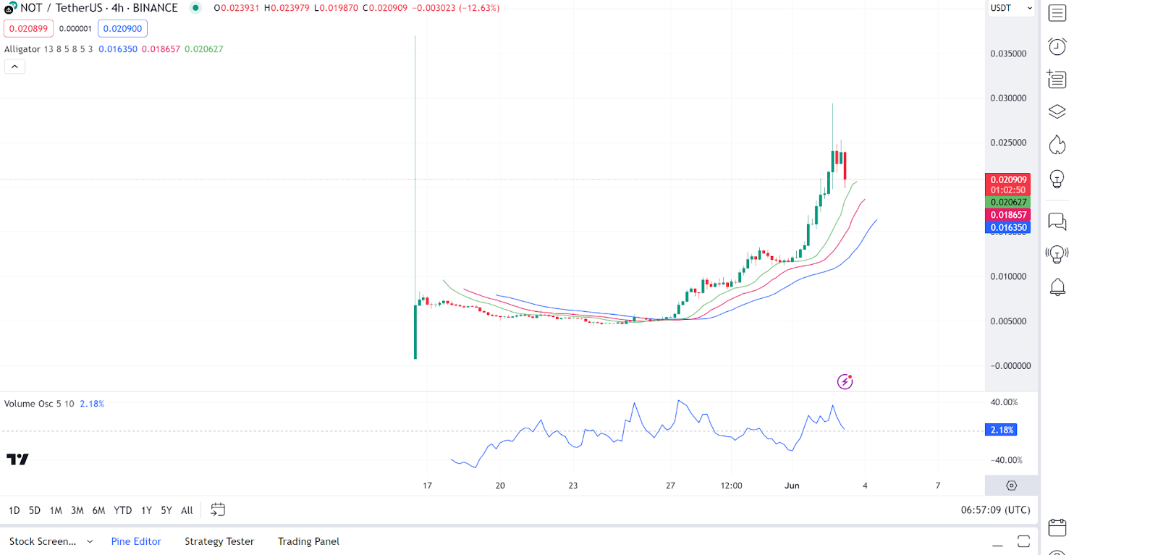Click the blue Alligator value label 0.016350
The width and height of the screenshot is (1158, 555).
pyautogui.click(x=1008, y=227)
